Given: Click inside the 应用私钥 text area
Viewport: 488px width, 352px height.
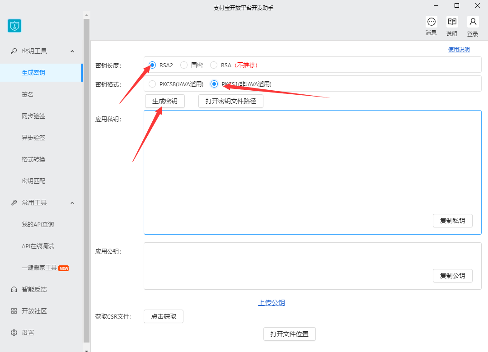Looking at the screenshot, I should (313, 172).
